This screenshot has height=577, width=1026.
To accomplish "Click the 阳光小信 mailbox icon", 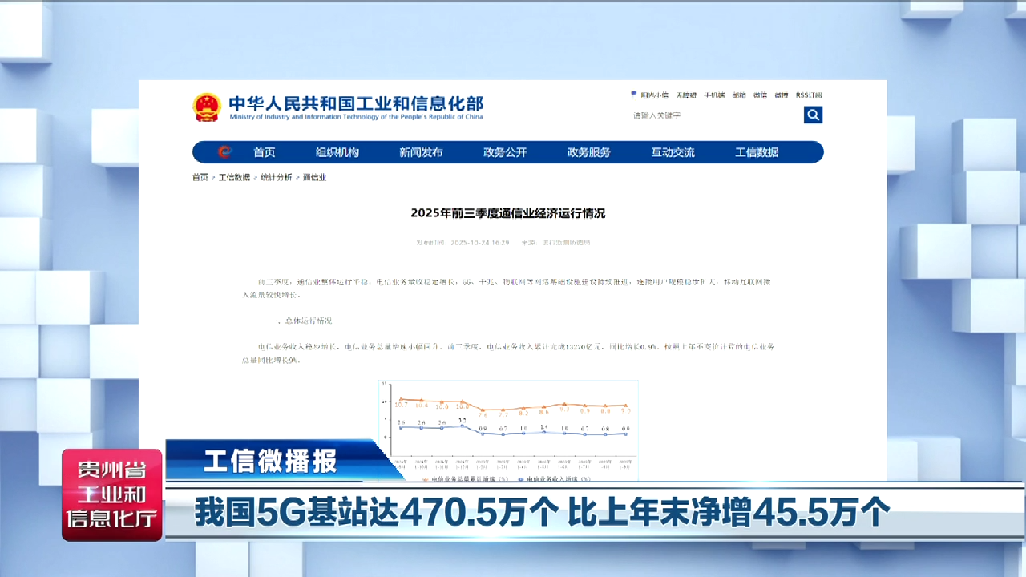I will pos(634,95).
